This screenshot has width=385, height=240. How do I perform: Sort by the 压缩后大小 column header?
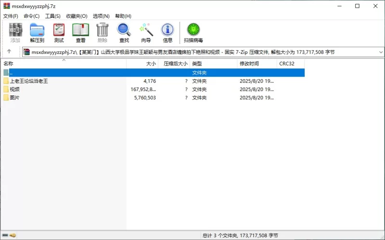174,64
